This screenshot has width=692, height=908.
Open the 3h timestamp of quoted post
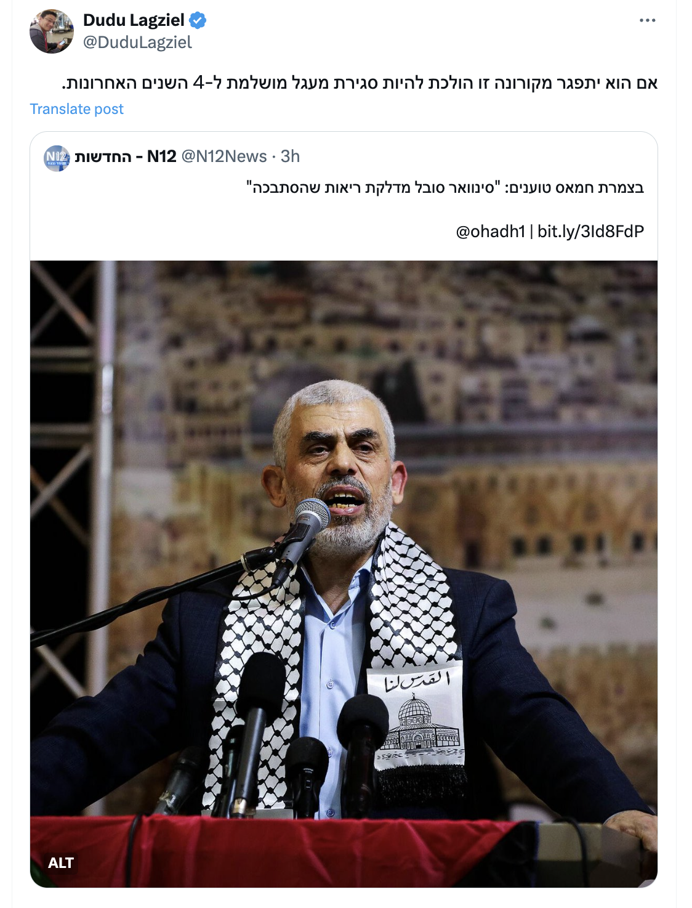point(290,156)
